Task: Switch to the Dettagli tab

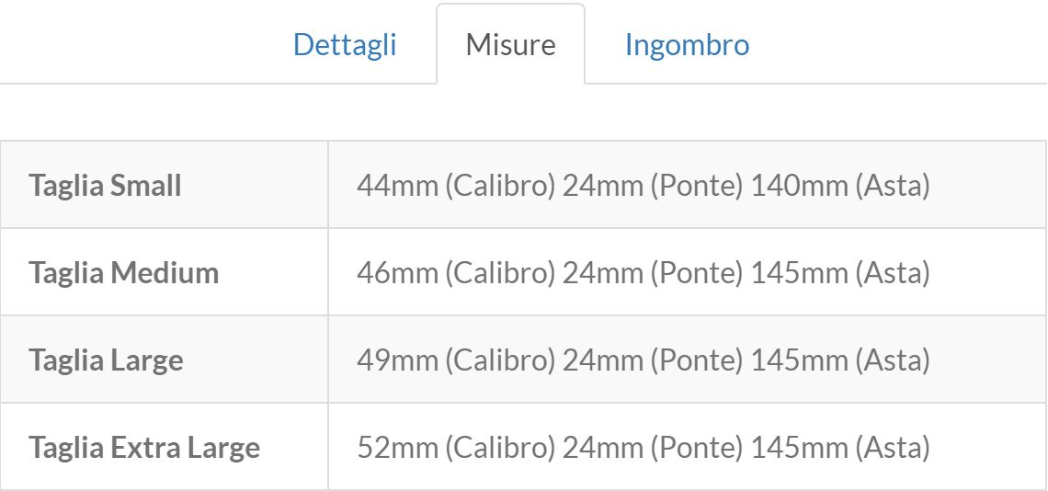Action: (x=345, y=45)
